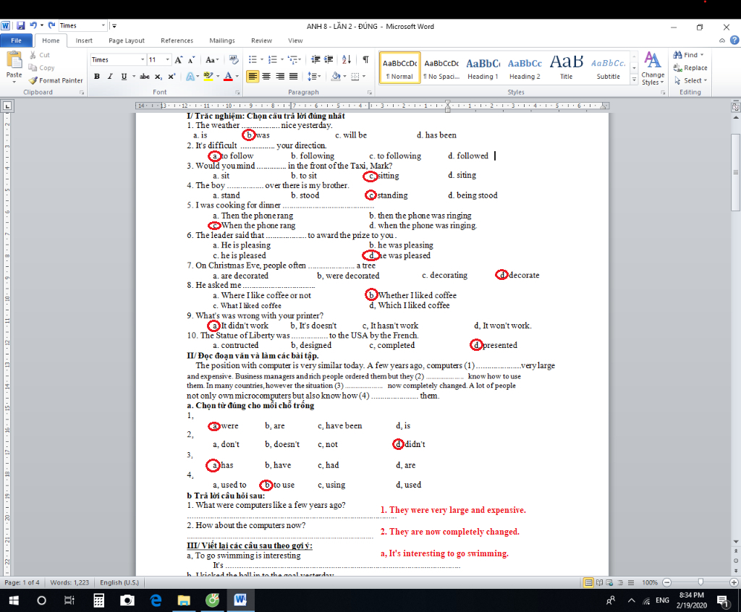Toggle Superscript formatting

click(172, 77)
